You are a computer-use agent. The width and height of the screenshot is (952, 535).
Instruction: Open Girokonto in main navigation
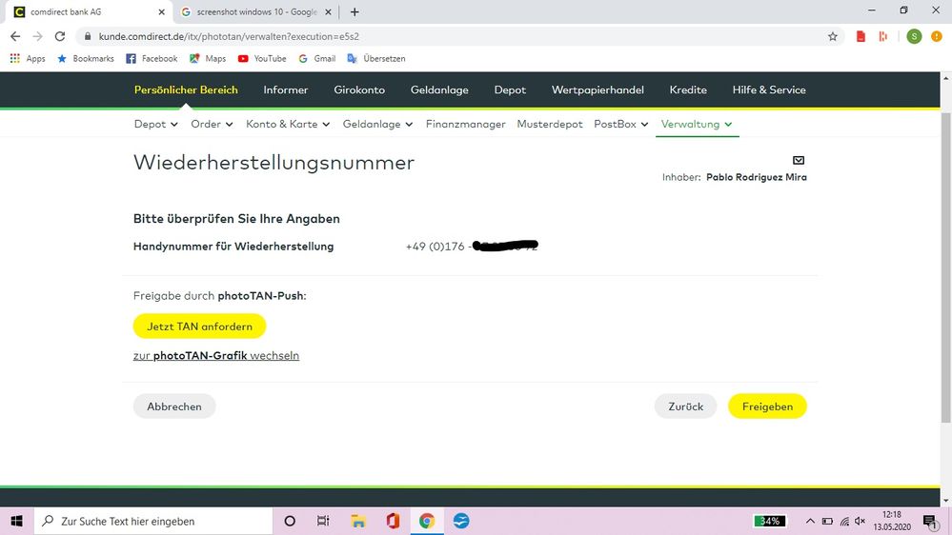click(x=359, y=89)
